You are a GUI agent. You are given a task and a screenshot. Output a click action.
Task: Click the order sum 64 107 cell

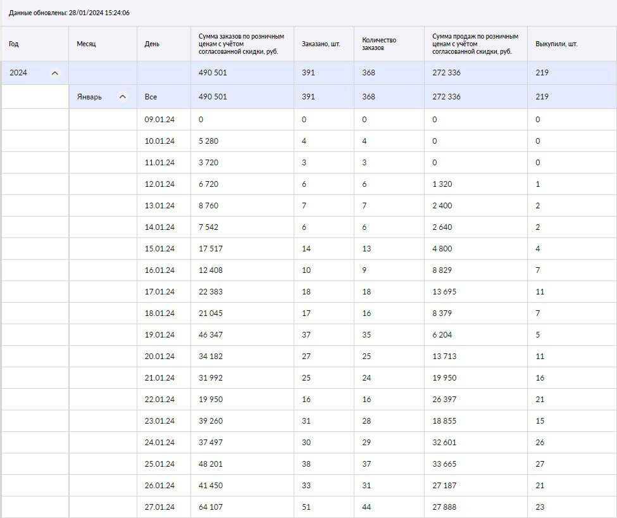[242, 507]
